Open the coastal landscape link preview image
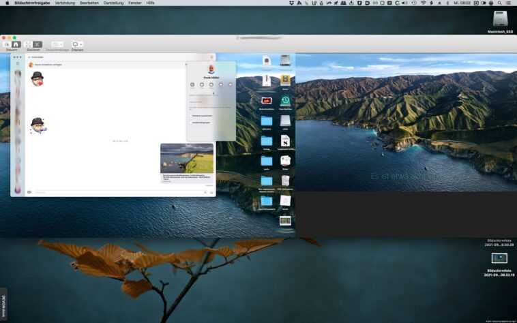Viewport: 517px width, 323px height. click(187, 158)
